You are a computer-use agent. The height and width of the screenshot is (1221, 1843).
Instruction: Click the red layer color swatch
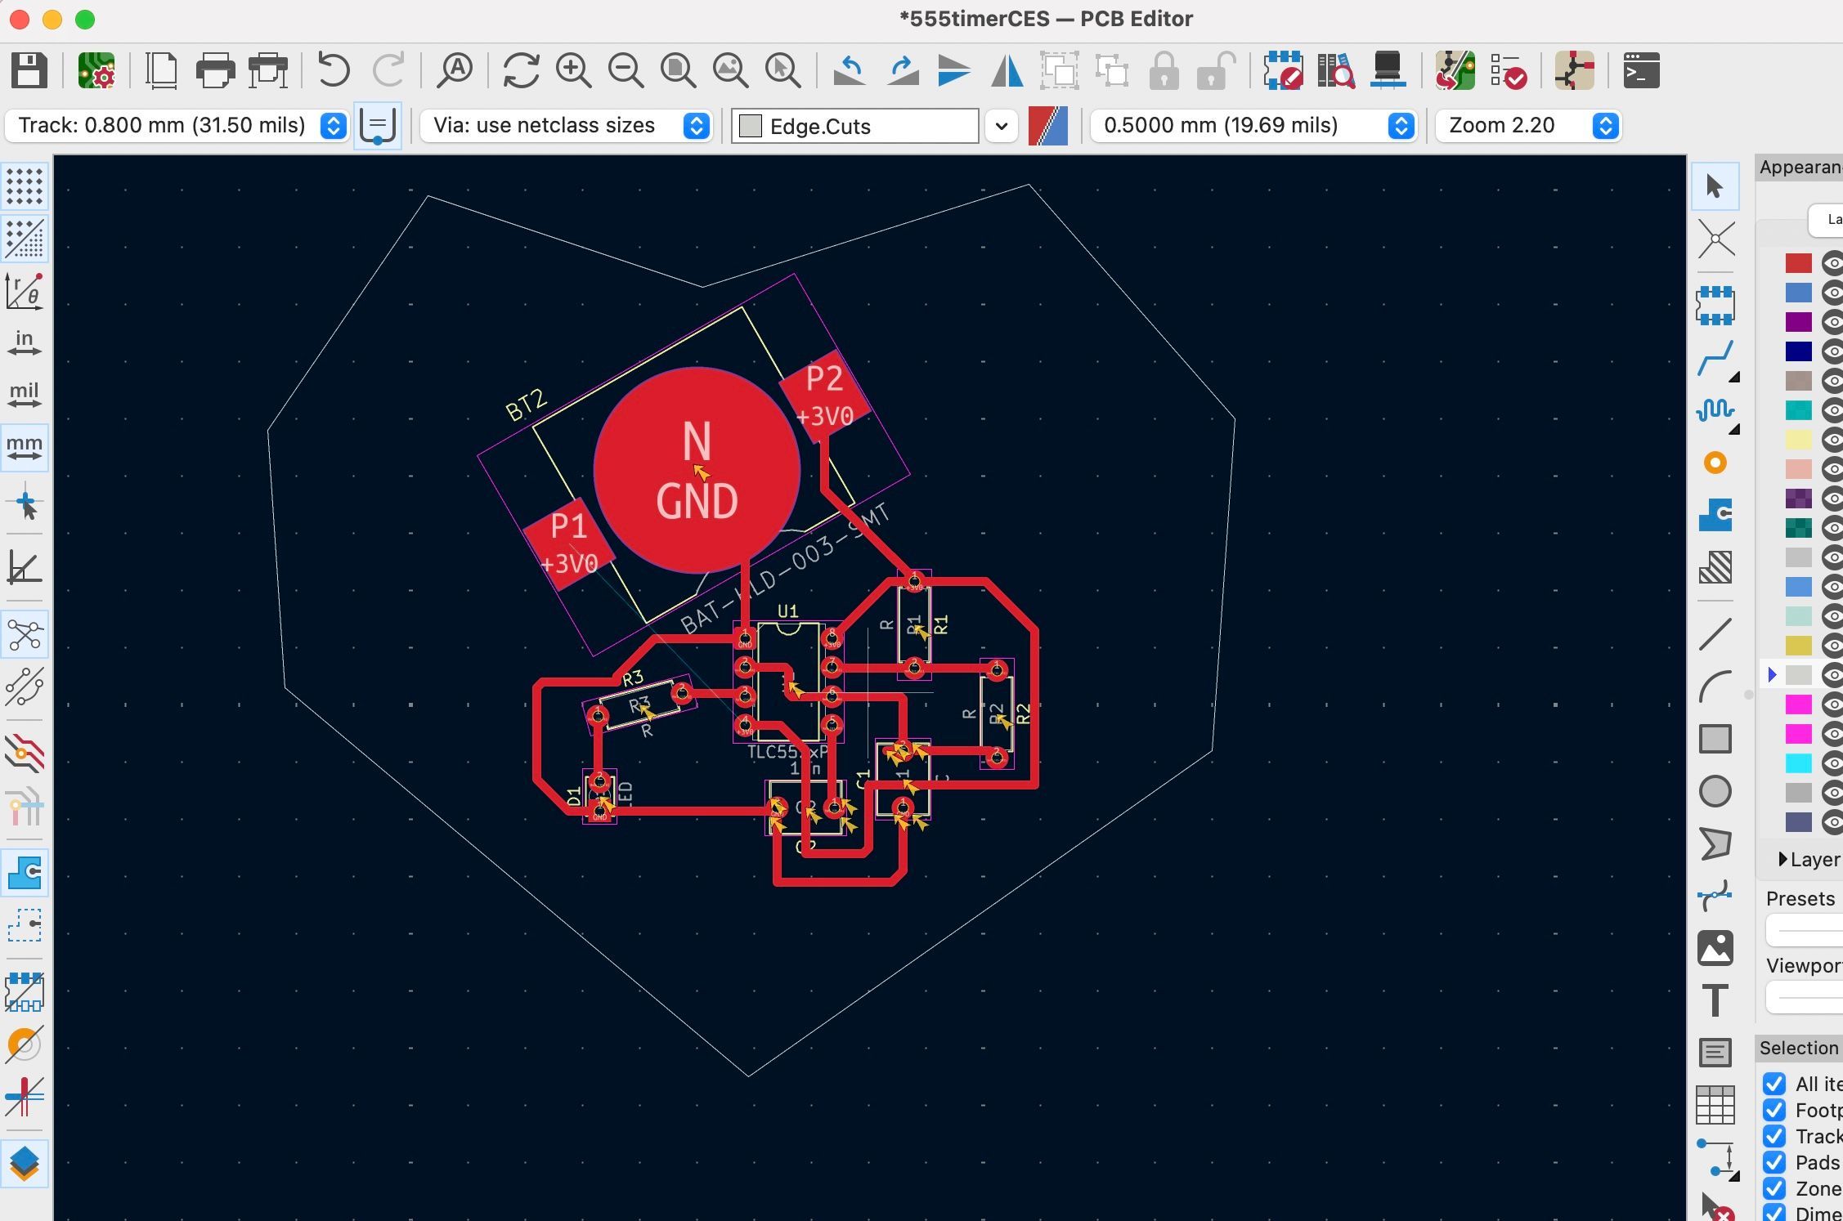tap(1798, 263)
